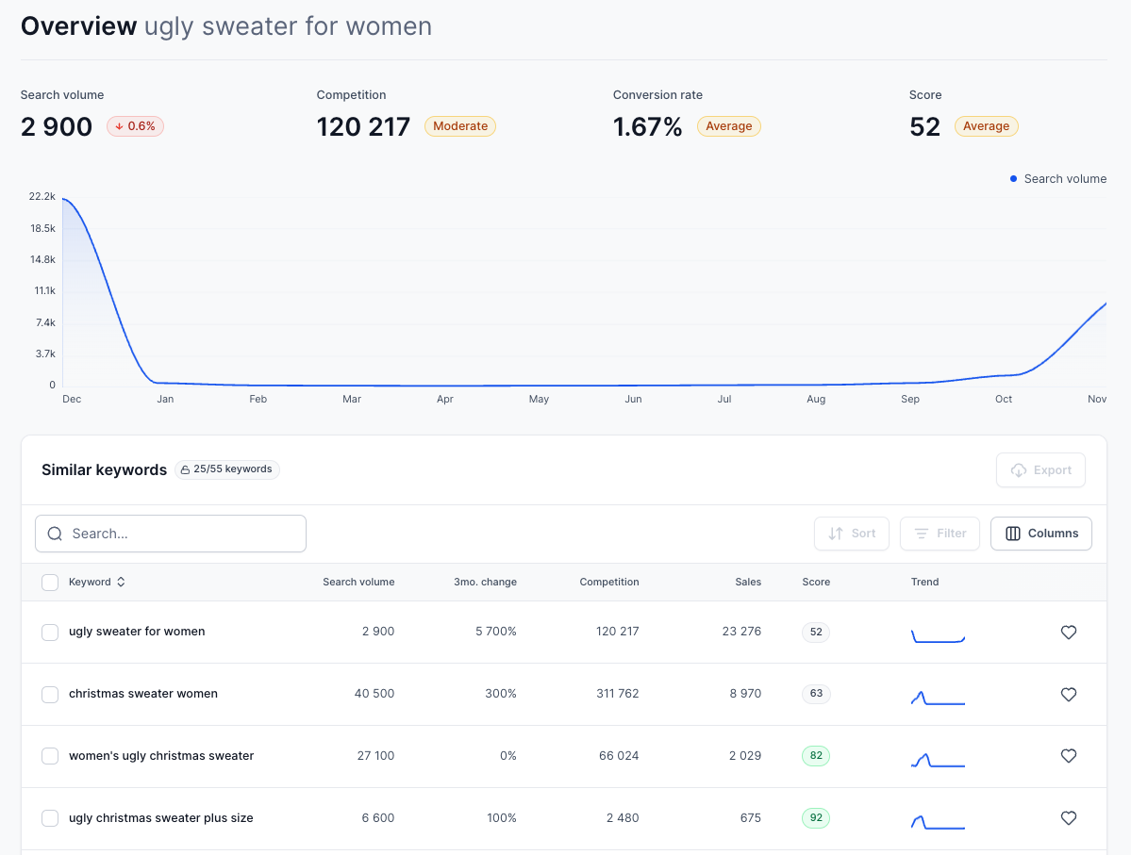Click the "Competition" column header
This screenshot has height=855, width=1131.
[608, 582]
